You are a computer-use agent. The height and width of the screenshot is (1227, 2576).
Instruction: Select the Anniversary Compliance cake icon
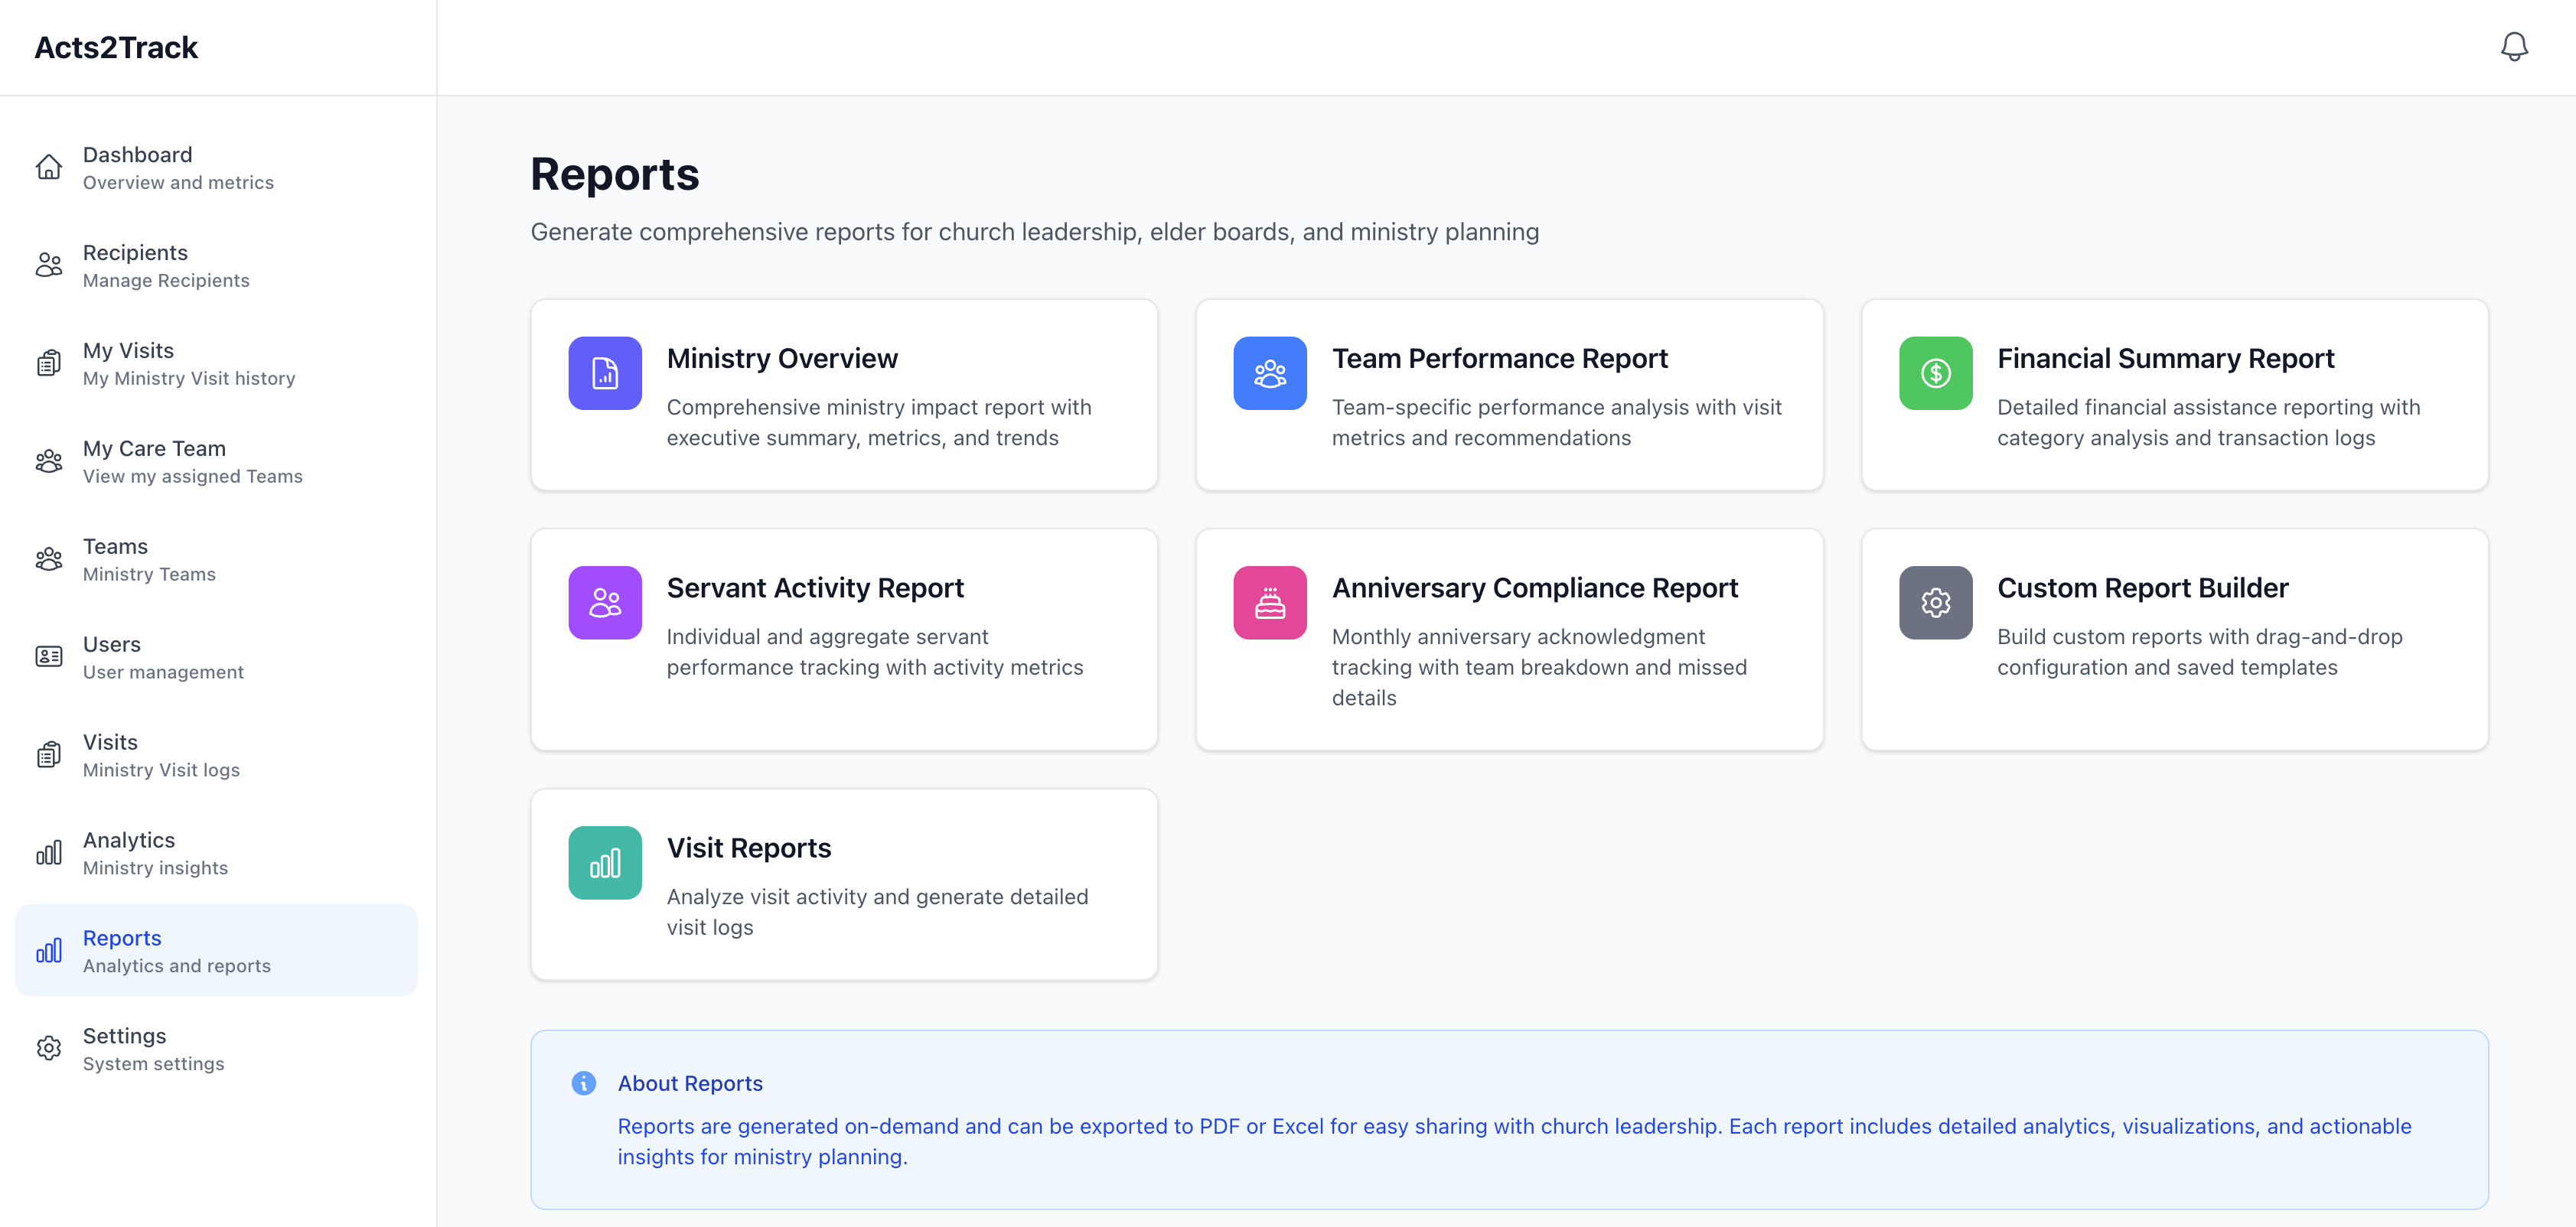click(1269, 601)
